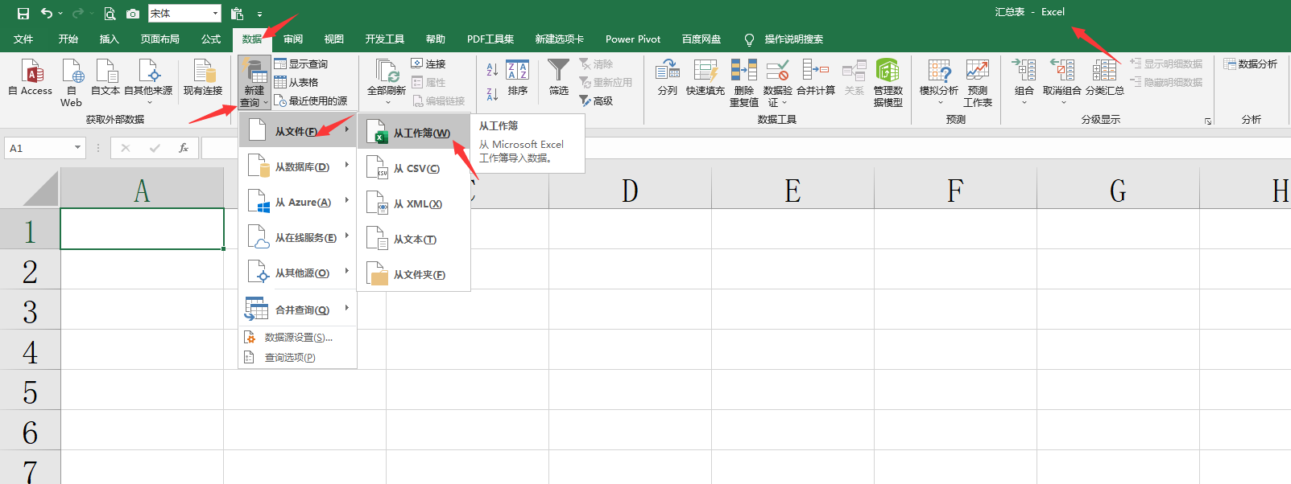The width and height of the screenshot is (1291, 484).
Task: Click 预测工作表 forecast sheet icon
Action: point(978,83)
